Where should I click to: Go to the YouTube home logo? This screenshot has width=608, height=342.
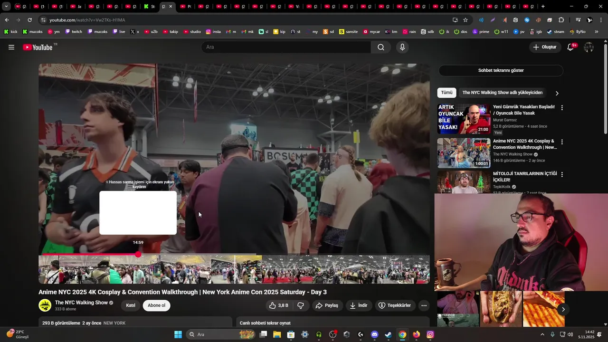(39, 47)
